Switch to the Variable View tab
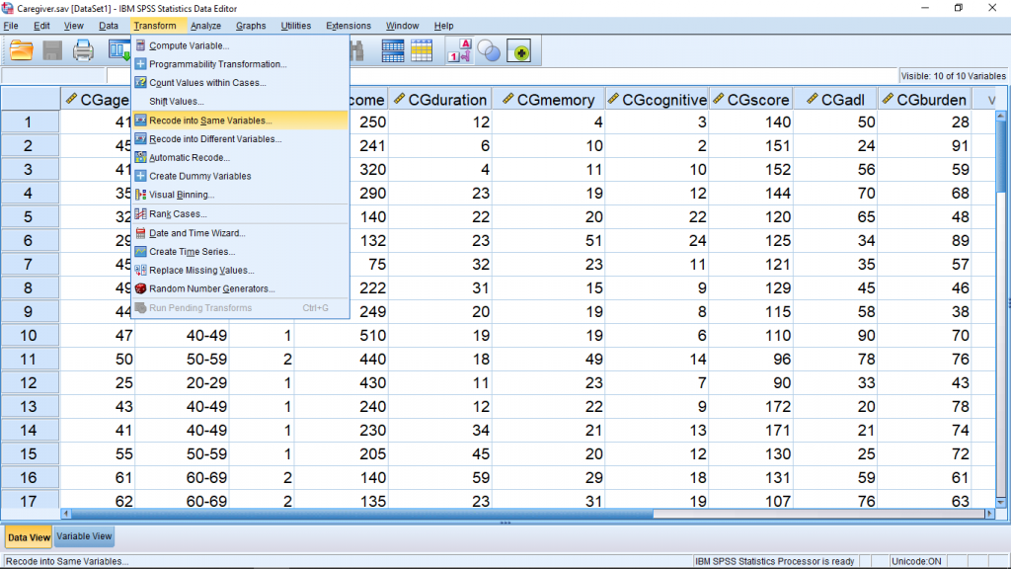Image resolution: width=1011 pixels, height=569 pixels. [x=83, y=535]
